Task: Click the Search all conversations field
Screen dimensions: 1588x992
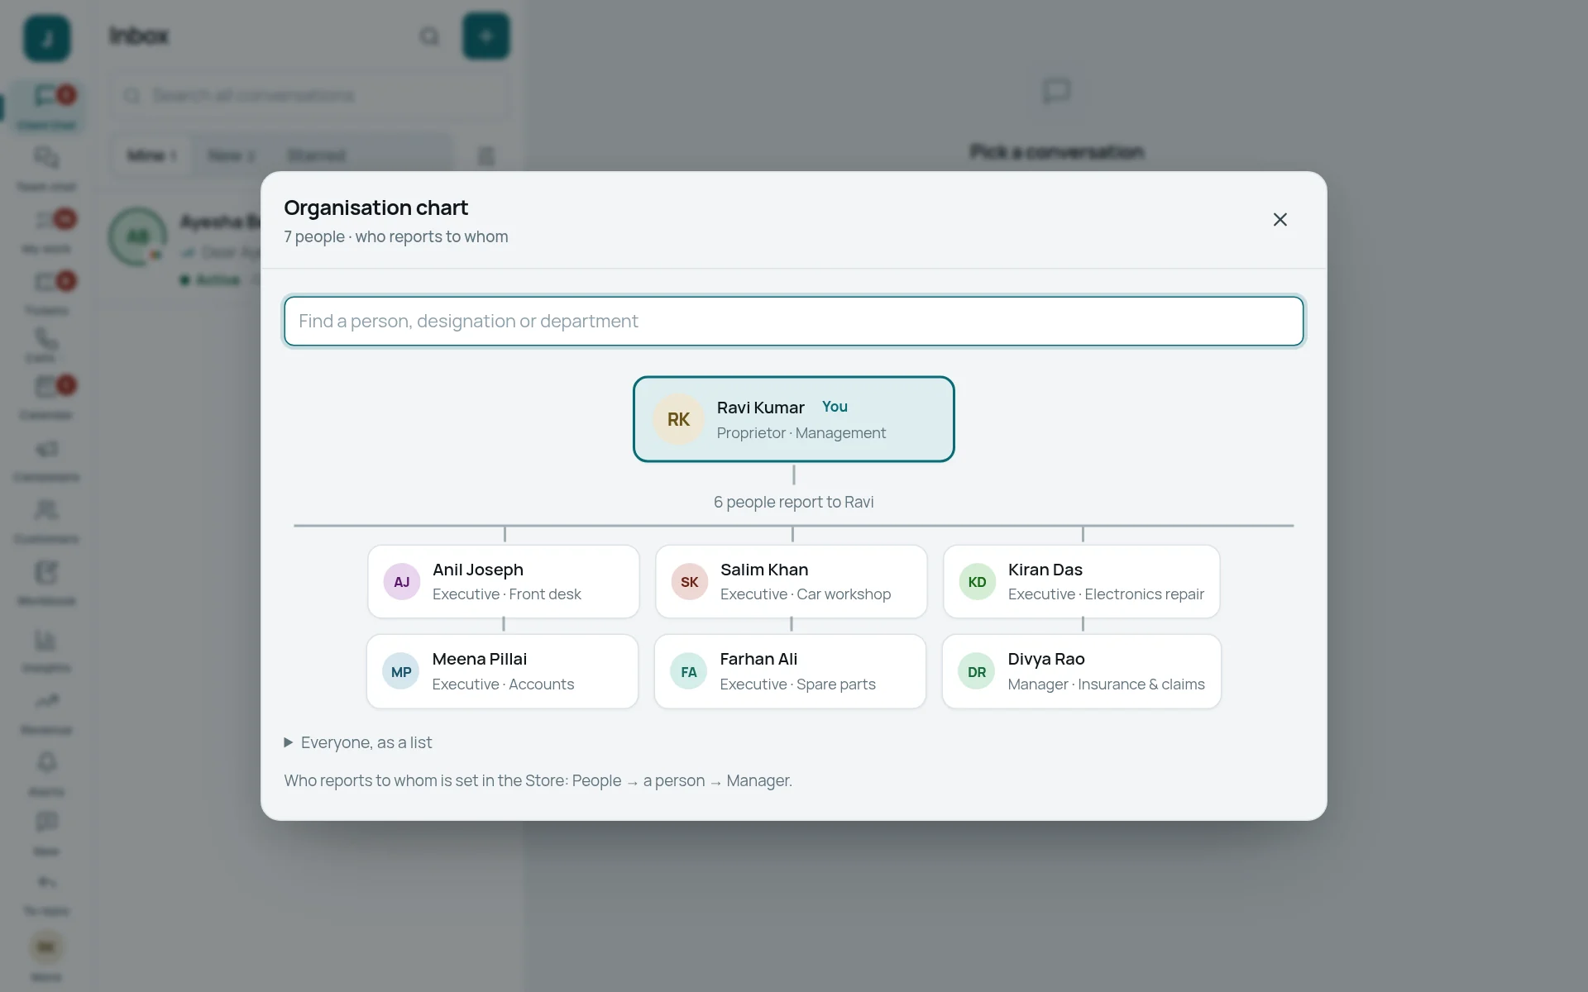Action: (310, 96)
